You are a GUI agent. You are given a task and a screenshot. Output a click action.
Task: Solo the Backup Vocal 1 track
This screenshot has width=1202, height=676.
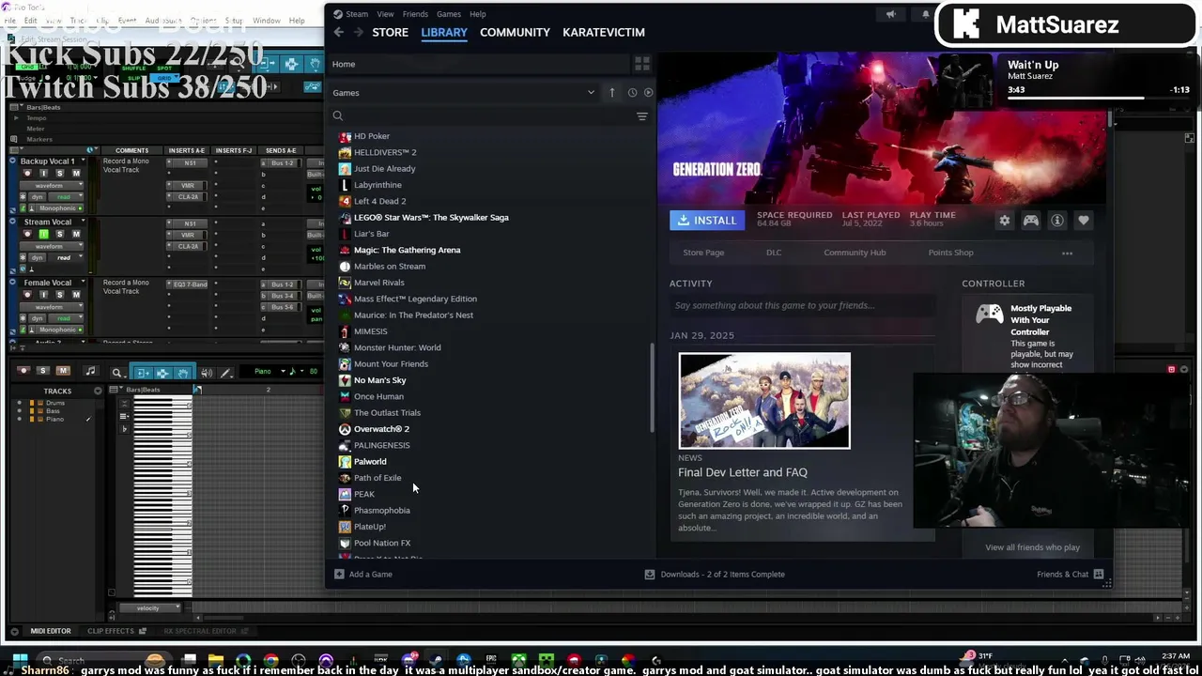tap(59, 174)
